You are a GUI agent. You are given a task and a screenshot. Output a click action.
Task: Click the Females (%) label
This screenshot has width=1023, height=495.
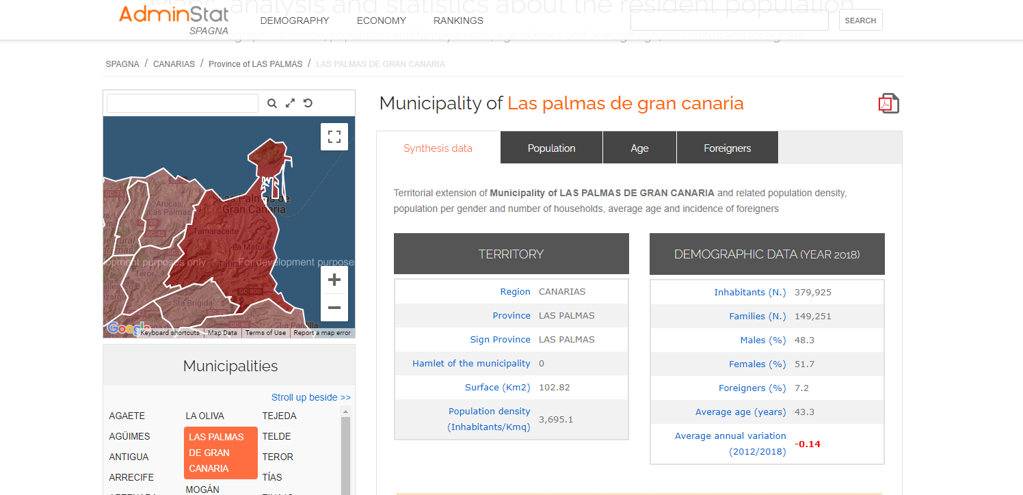point(758,364)
